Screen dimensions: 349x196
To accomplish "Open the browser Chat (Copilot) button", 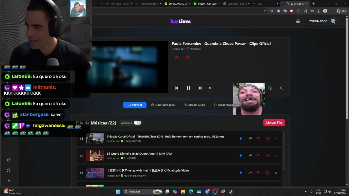I will coord(341,11).
